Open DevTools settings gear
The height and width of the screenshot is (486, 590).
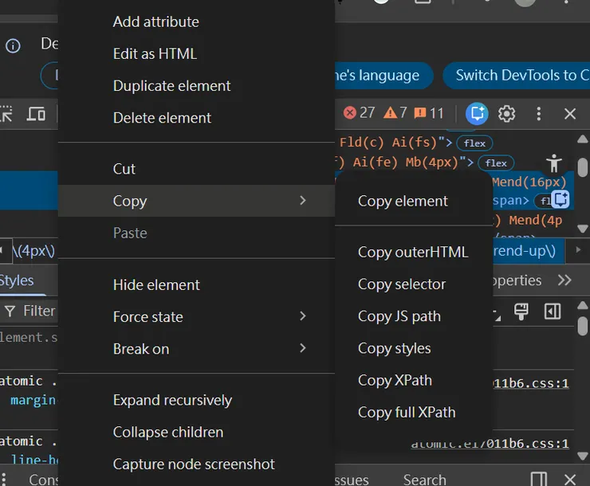507,114
